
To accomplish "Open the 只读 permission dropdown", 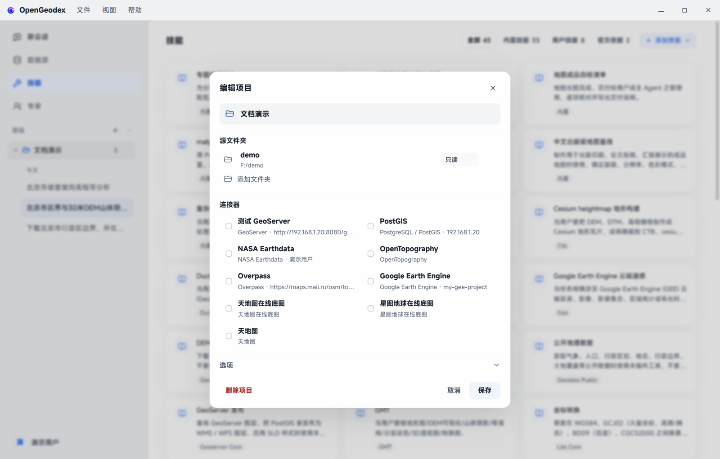I will (459, 160).
